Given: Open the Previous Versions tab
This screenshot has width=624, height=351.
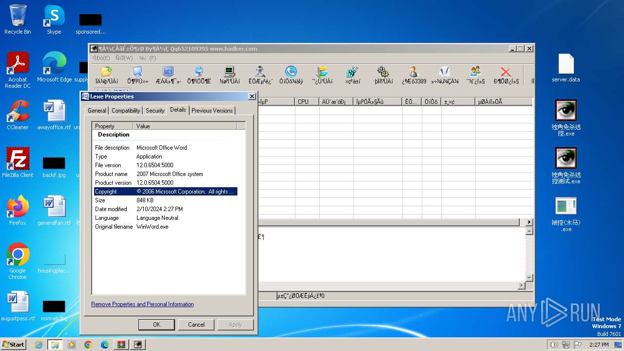Looking at the screenshot, I should pyautogui.click(x=212, y=111).
